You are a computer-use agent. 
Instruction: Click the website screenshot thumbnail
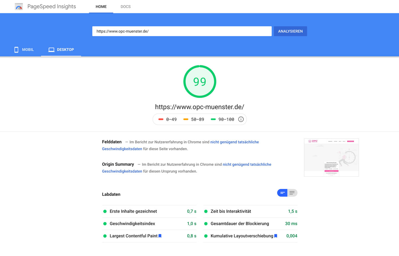pyautogui.click(x=331, y=157)
